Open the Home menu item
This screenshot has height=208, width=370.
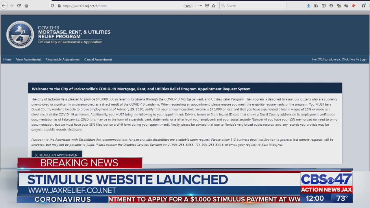tap(8, 60)
